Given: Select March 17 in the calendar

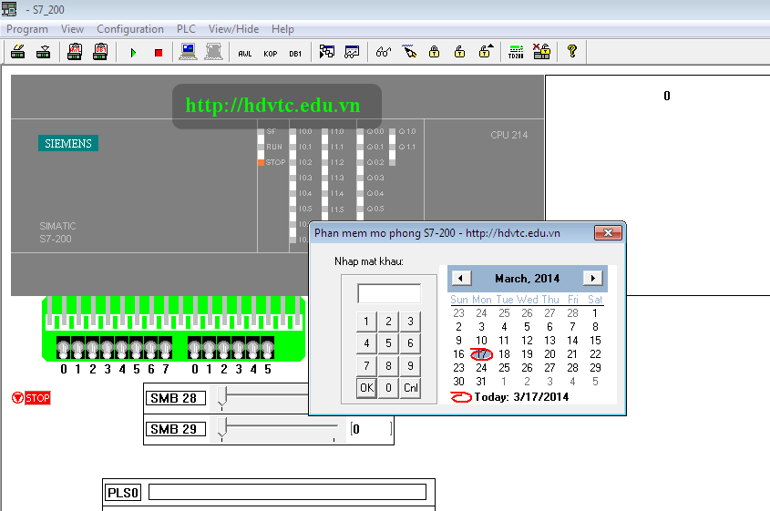Looking at the screenshot, I should 481,354.
